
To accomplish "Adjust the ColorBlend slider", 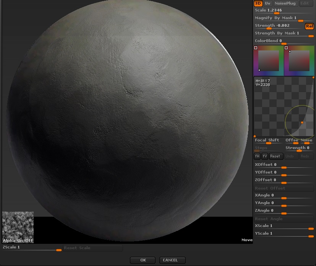I will [x=284, y=41].
